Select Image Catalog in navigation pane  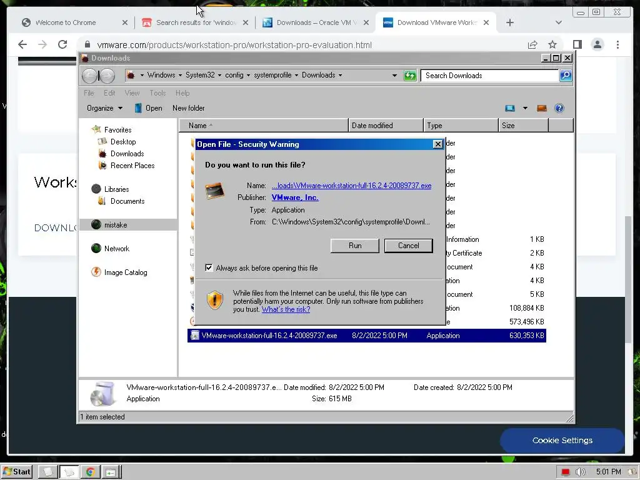click(125, 272)
